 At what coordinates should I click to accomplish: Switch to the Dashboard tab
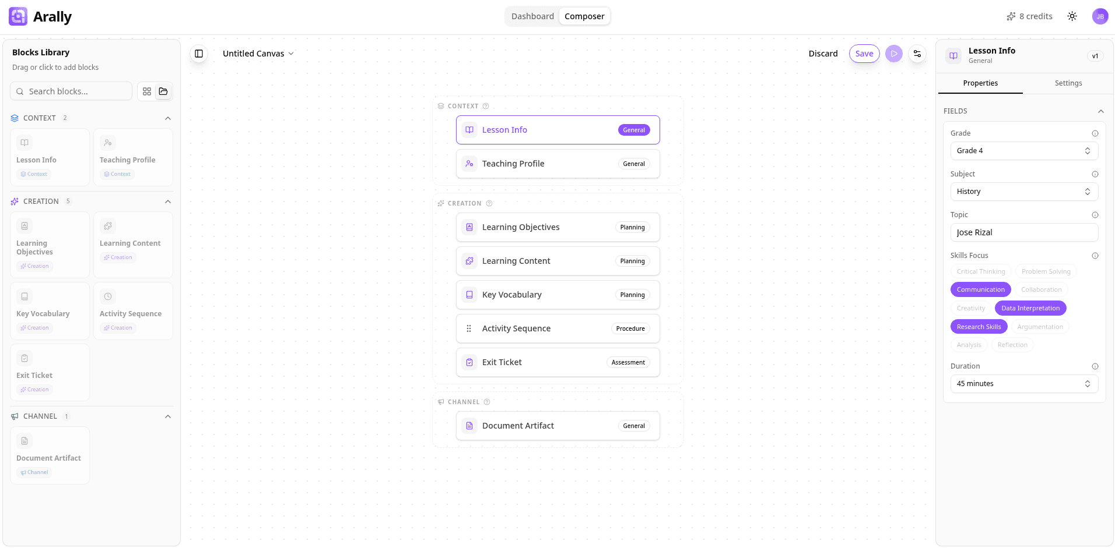click(532, 16)
